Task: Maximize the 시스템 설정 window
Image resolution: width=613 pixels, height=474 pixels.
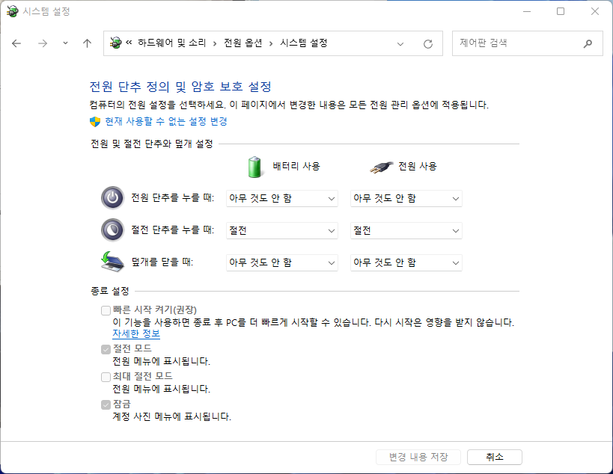Action: click(561, 11)
